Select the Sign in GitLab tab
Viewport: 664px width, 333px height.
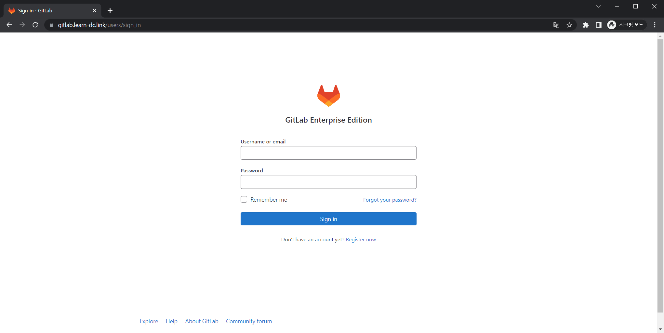(49, 11)
